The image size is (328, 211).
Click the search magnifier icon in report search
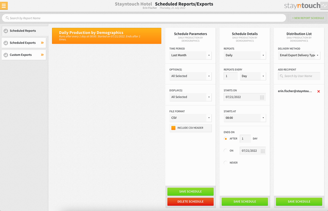pos(7,18)
